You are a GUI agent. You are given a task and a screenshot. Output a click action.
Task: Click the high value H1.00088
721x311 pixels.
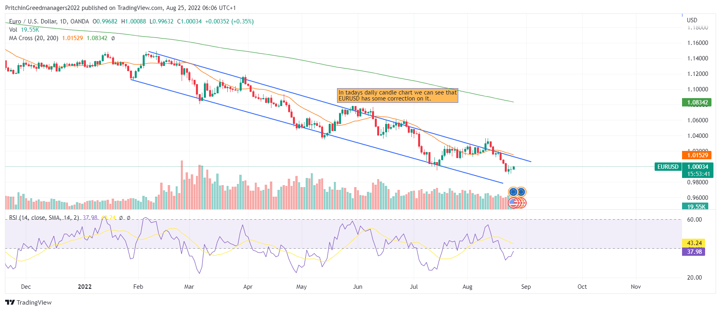pos(134,21)
